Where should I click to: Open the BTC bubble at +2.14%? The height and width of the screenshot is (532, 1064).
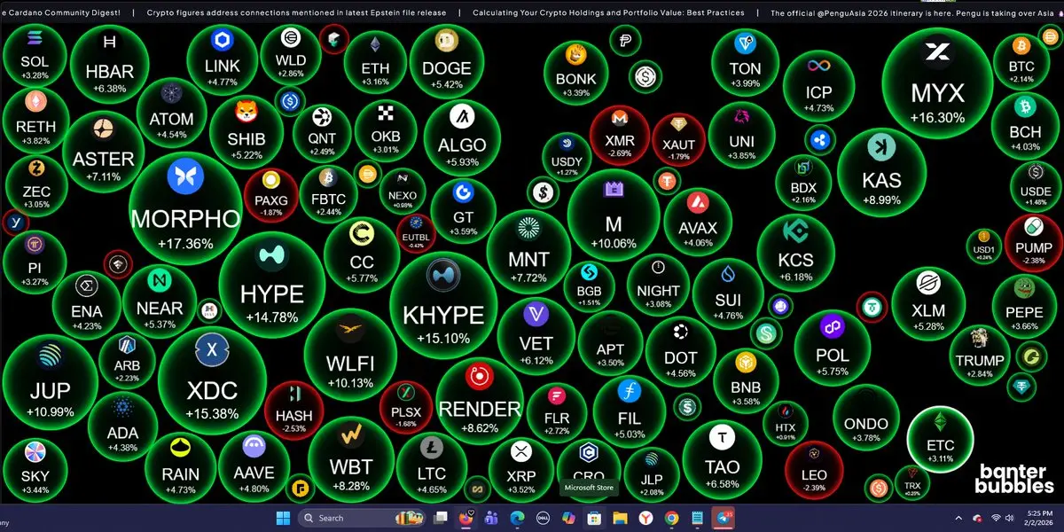1021,61
